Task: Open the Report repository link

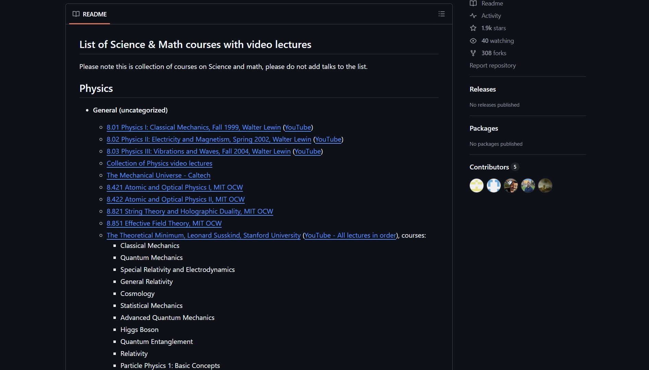Action: (x=492, y=65)
